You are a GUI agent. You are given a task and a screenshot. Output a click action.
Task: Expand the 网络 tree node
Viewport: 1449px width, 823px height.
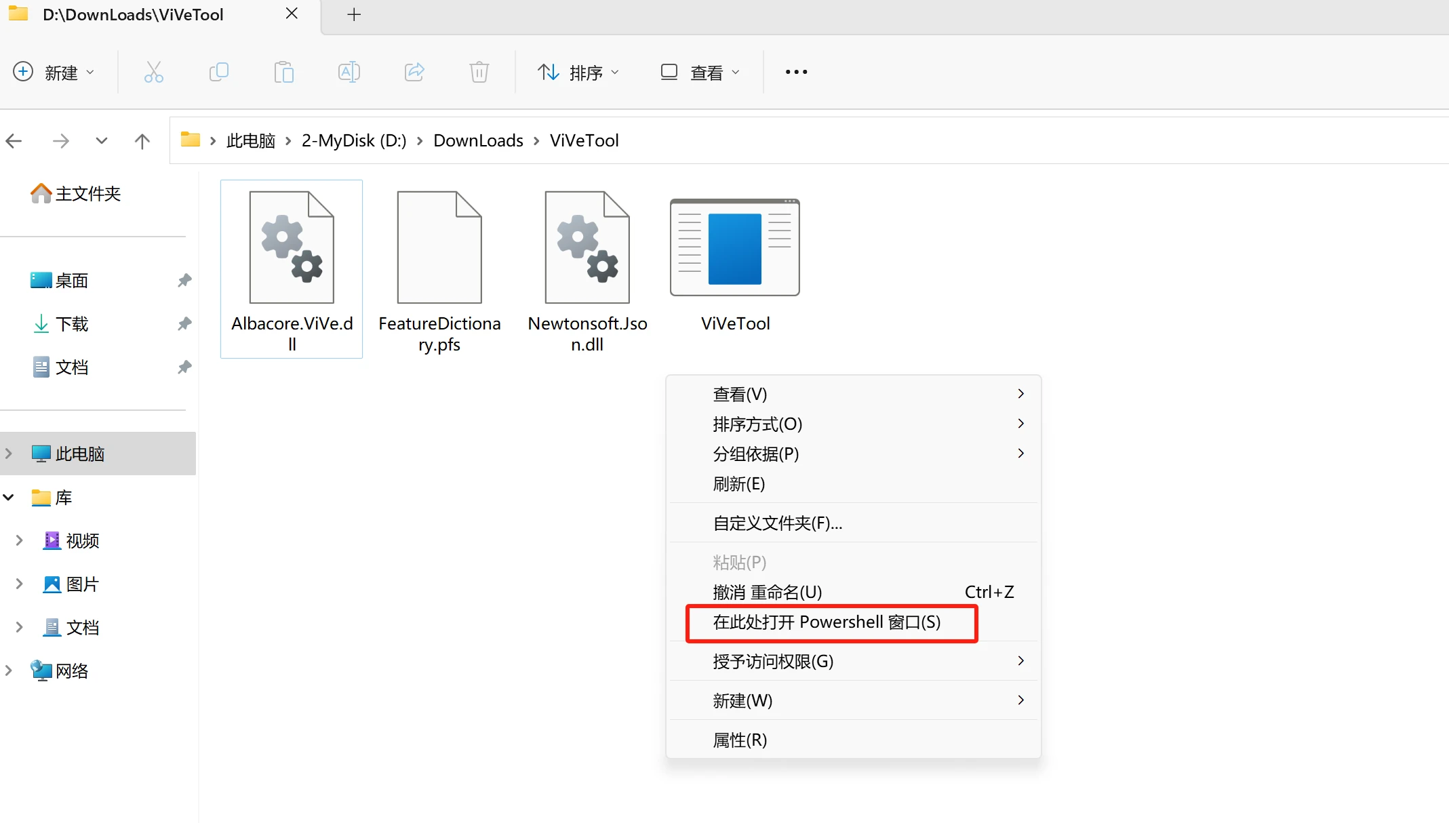click(9, 670)
